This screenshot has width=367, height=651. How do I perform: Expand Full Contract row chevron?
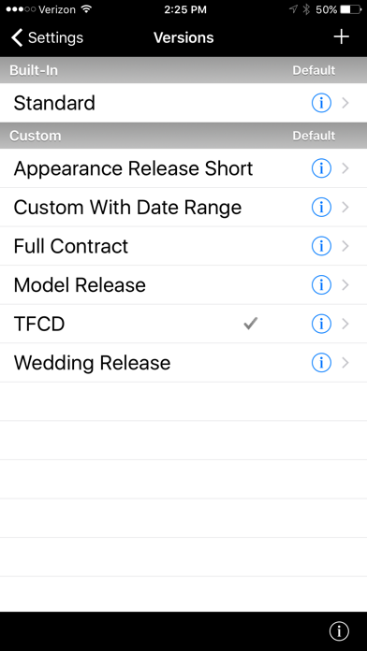(x=345, y=246)
